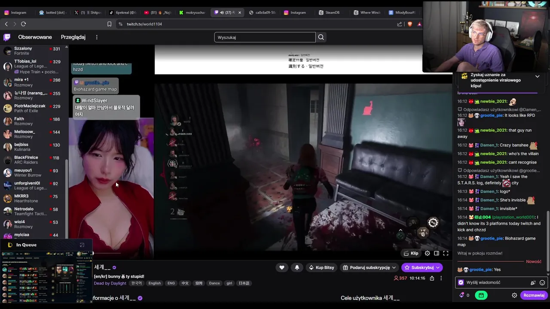This screenshot has height=309, width=550.
Task: Click the search magnifier button
Action: pos(321,37)
